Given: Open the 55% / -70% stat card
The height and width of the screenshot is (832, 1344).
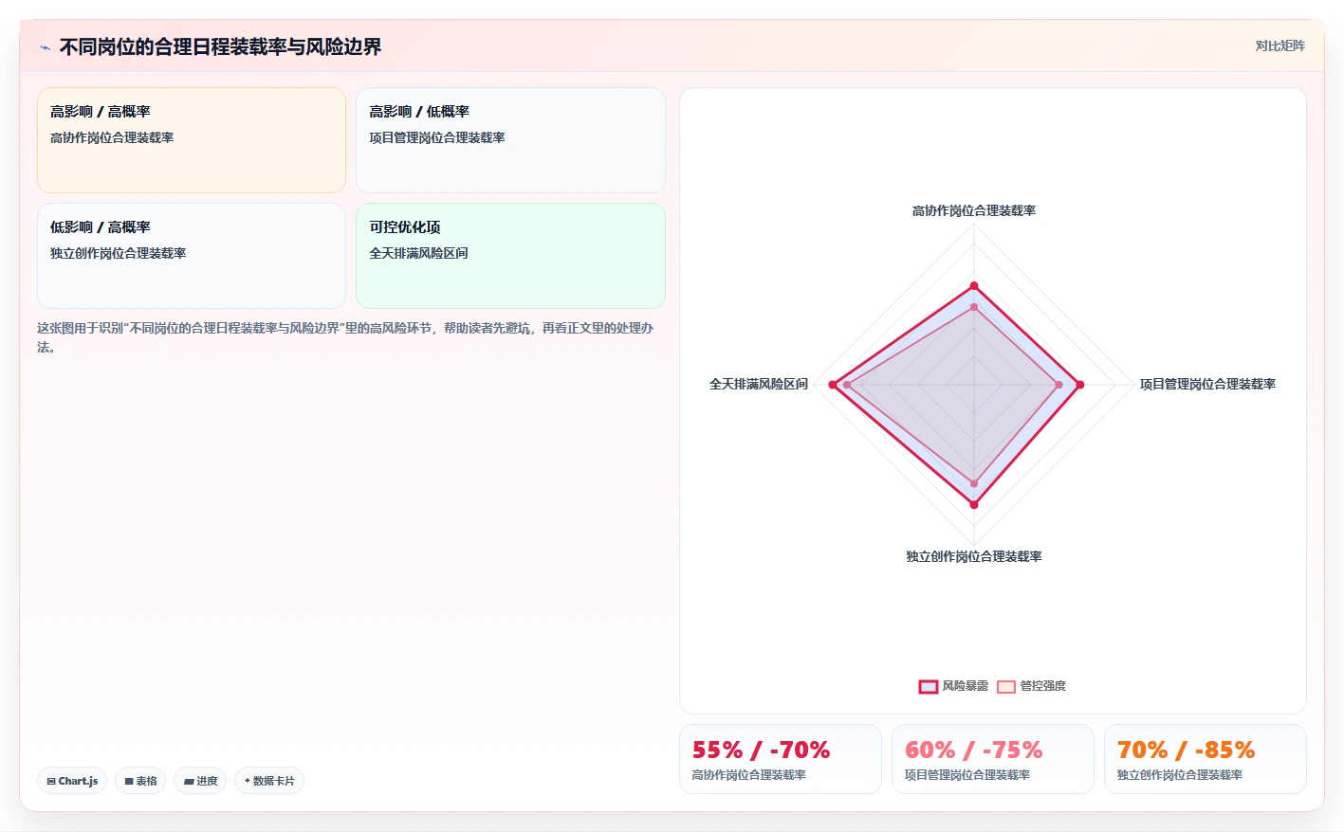Looking at the screenshot, I should point(781,759).
